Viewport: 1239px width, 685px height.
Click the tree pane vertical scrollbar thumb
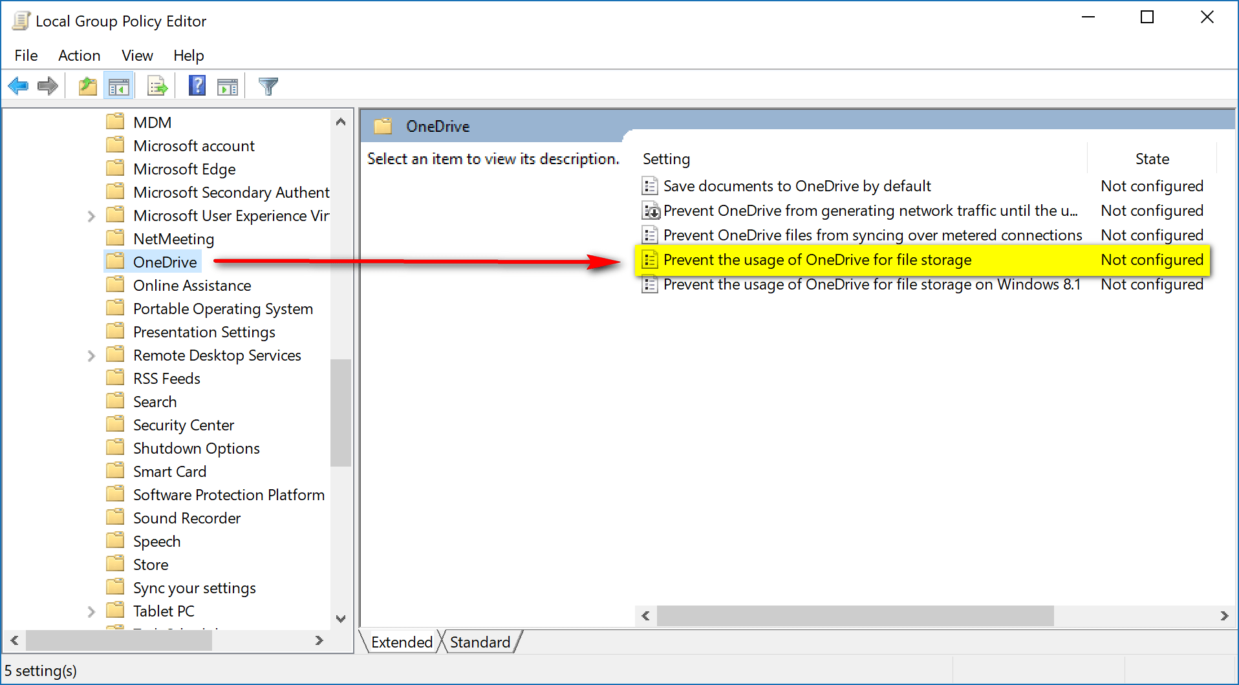click(x=341, y=412)
